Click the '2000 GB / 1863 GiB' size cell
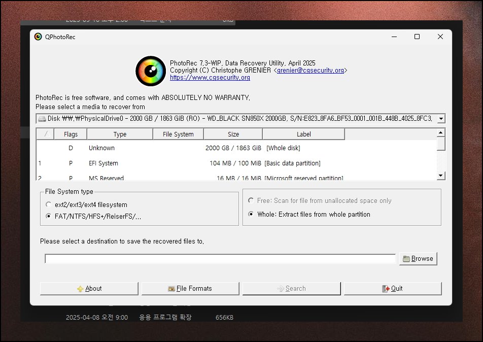This screenshot has height=342, width=483. pyautogui.click(x=233, y=148)
